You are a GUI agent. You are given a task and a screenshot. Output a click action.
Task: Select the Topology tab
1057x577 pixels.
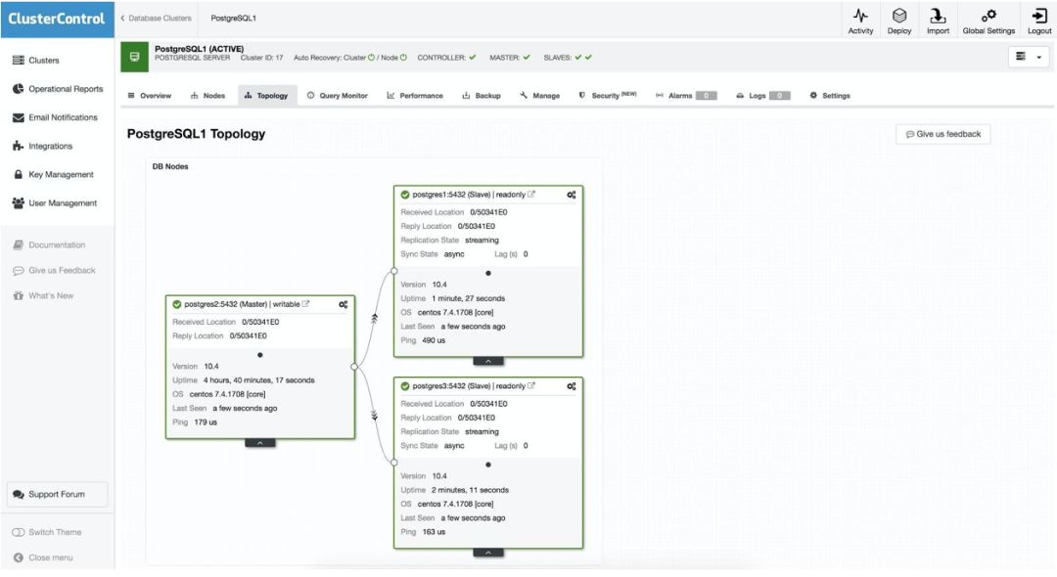point(266,96)
